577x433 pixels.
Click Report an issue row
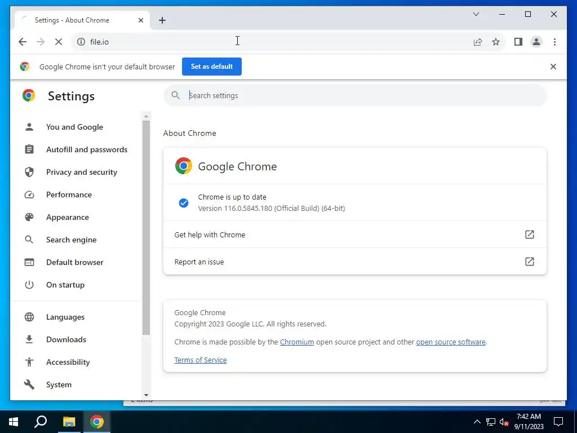[x=355, y=262]
